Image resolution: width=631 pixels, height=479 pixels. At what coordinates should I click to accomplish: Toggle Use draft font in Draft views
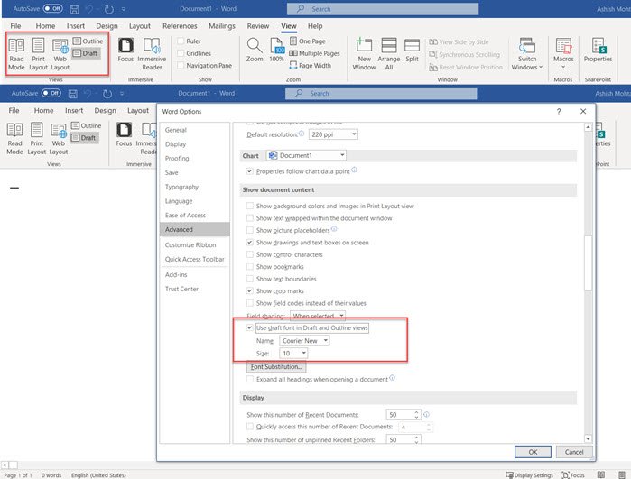249,327
